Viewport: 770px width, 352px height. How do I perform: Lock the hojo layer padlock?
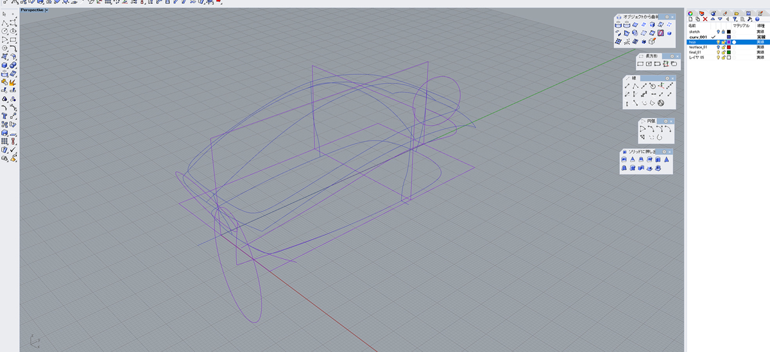click(x=723, y=42)
